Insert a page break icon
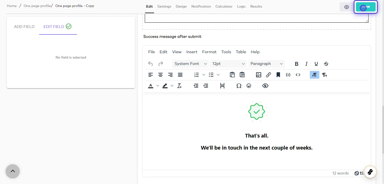The width and height of the screenshot is (384, 184). [222, 86]
